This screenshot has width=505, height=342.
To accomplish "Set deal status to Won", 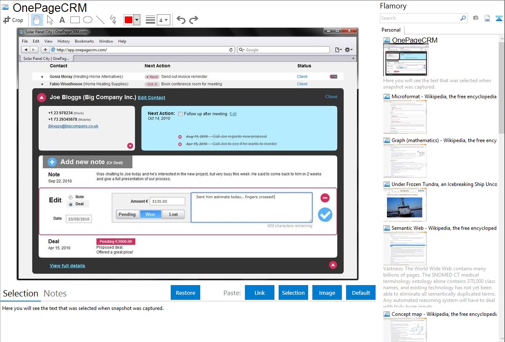I will point(150,214).
